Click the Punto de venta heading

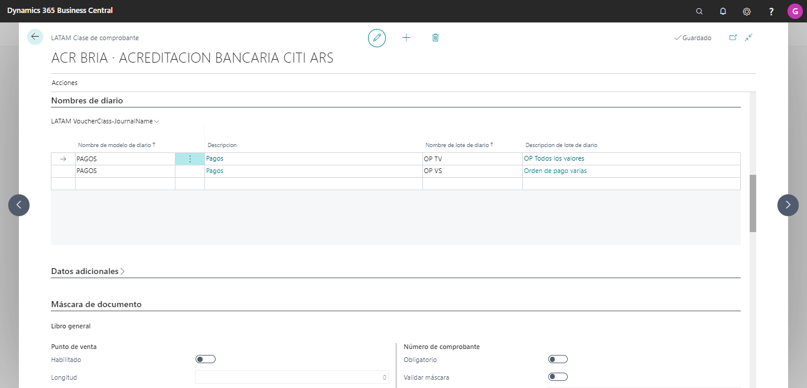pyautogui.click(x=74, y=347)
